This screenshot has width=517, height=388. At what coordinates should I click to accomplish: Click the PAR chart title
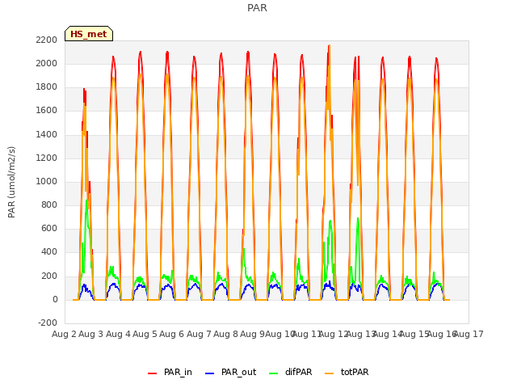[257, 8]
